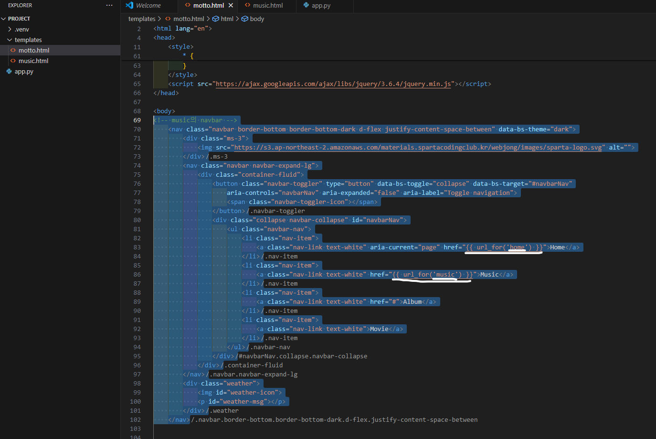Click the HTML icon on the motto.html tab

pos(188,5)
